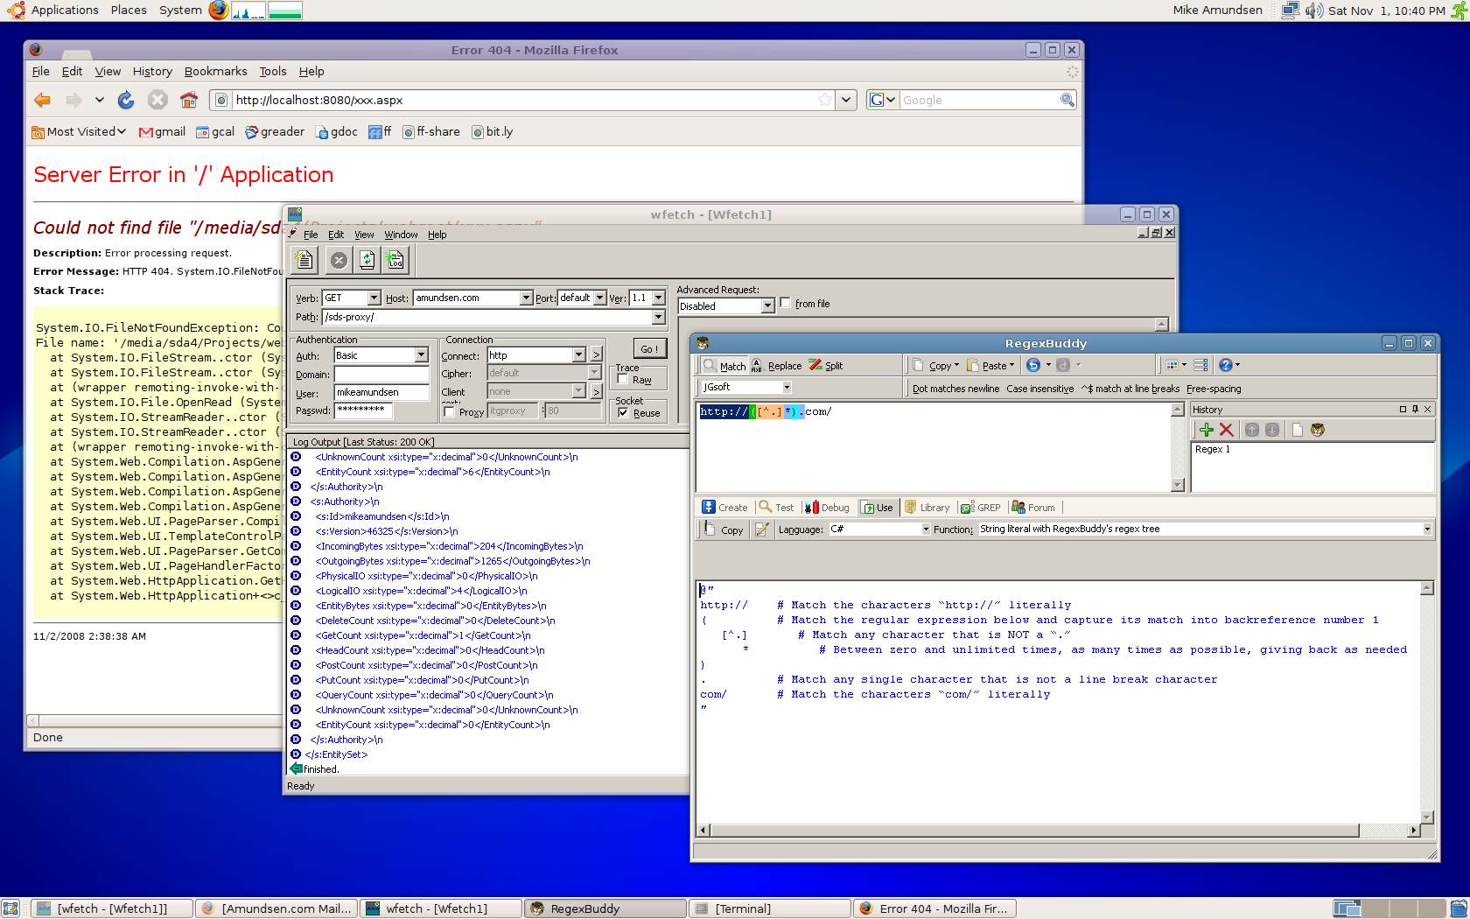
Task: Click the Google search magnifier icon
Action: point(1067,100)
